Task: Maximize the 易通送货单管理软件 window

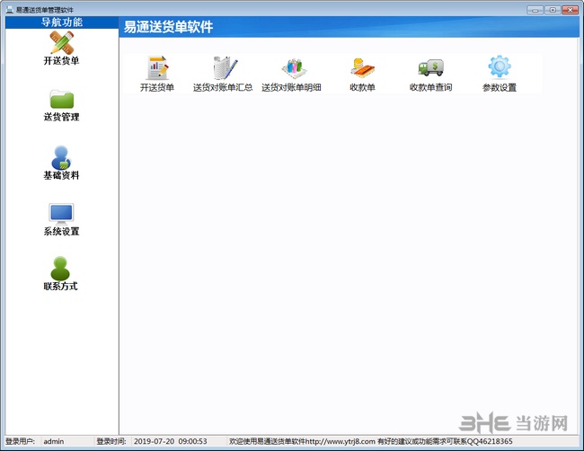Action: [553, 10]
